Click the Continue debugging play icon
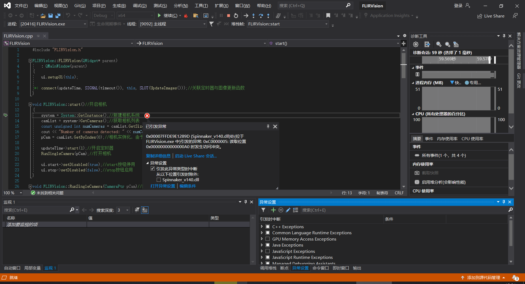This screenshot has height=284, width=525. pyautogui.click(x=159, y=16)
